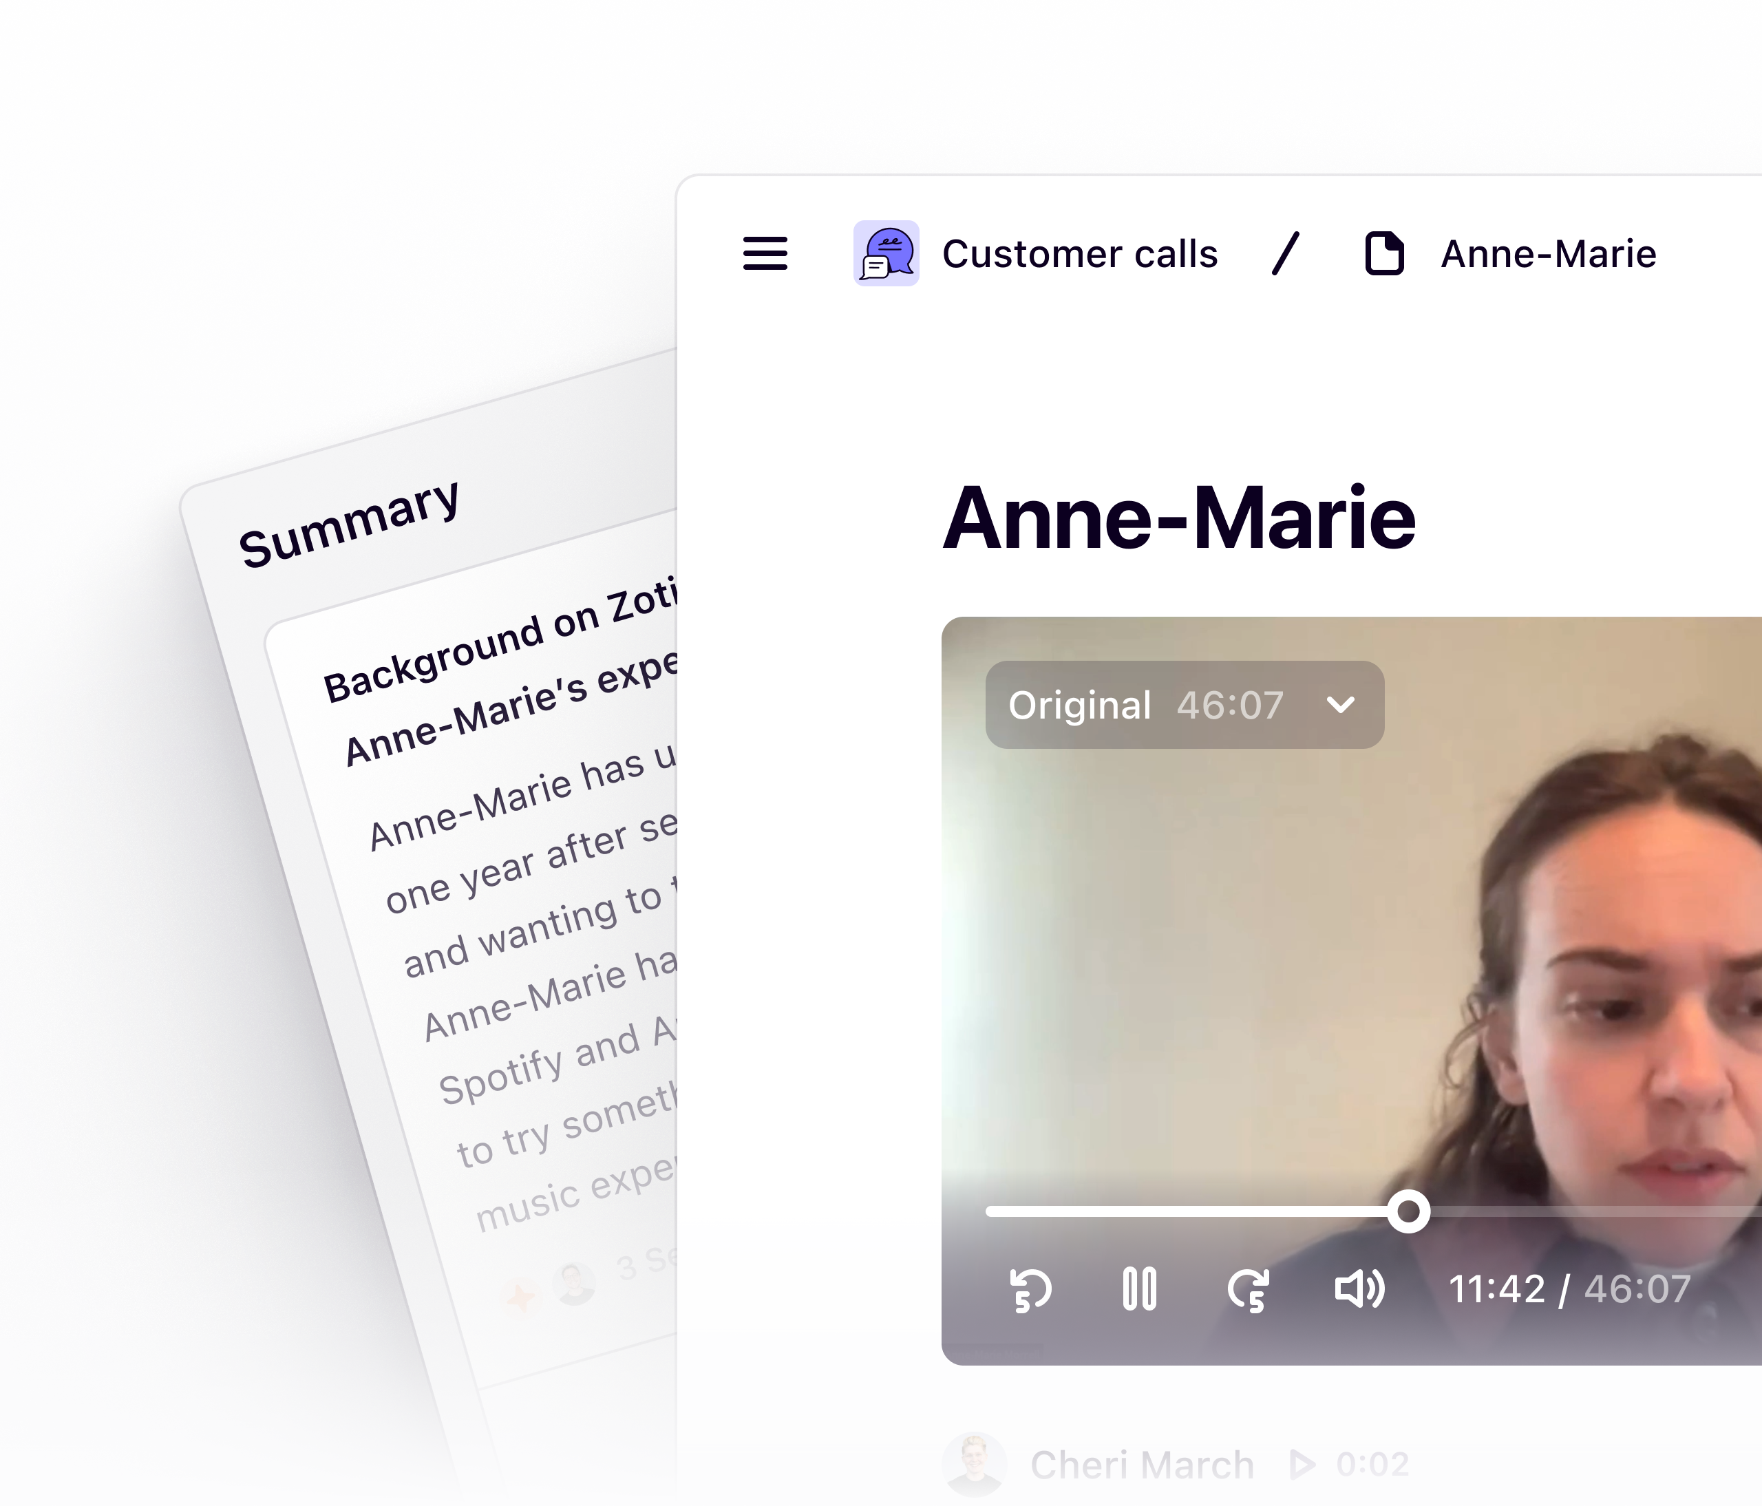1762x1506 pixels.
Task: Click Cheri March speaker avatar
Action: click(x=975, y=1464)
